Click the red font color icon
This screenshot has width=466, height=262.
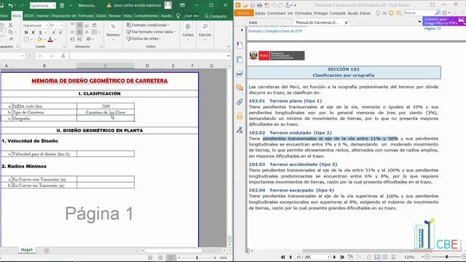coord(50,39)
